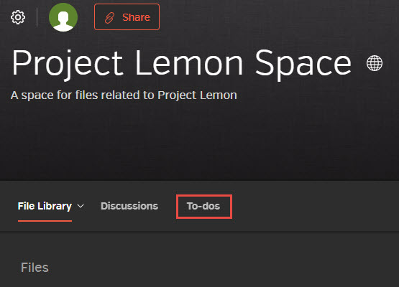This screenshot has height=287, width=399.
Task: Click the Share button
Action: tap(127, 17)
